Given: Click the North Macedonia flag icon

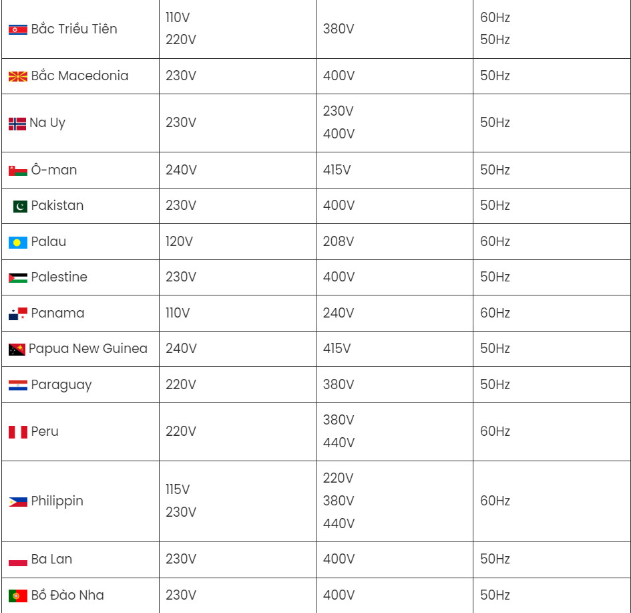Looking at the screenshot, I should click(18, 76).
